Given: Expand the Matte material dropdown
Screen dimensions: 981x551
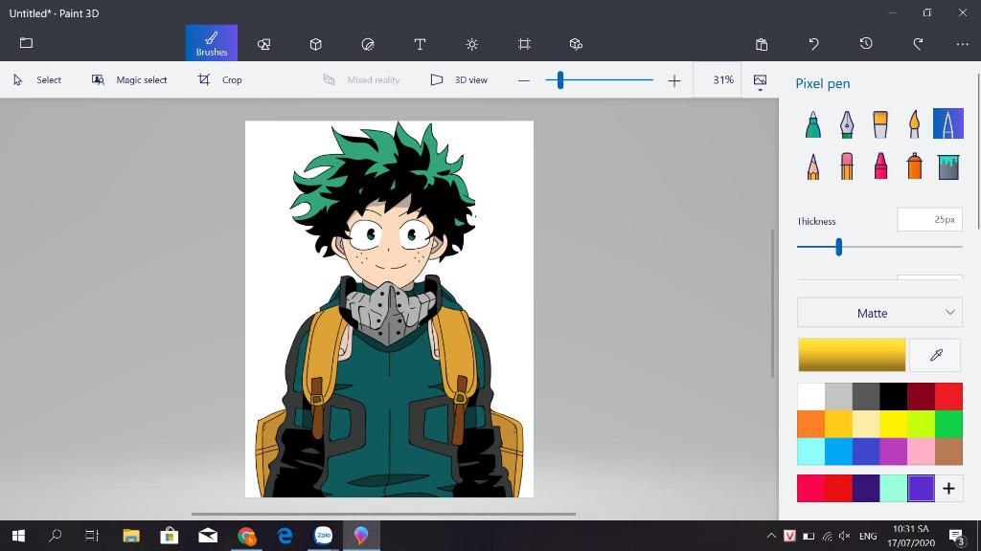Looking at the screenshot, I should (879, 313).
